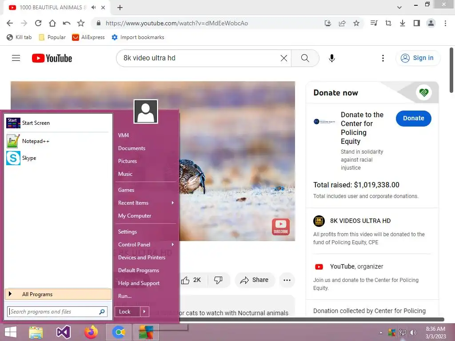Click the YouTube logo
This screenshot has height=341, width=455.
(x=52, y=58)
